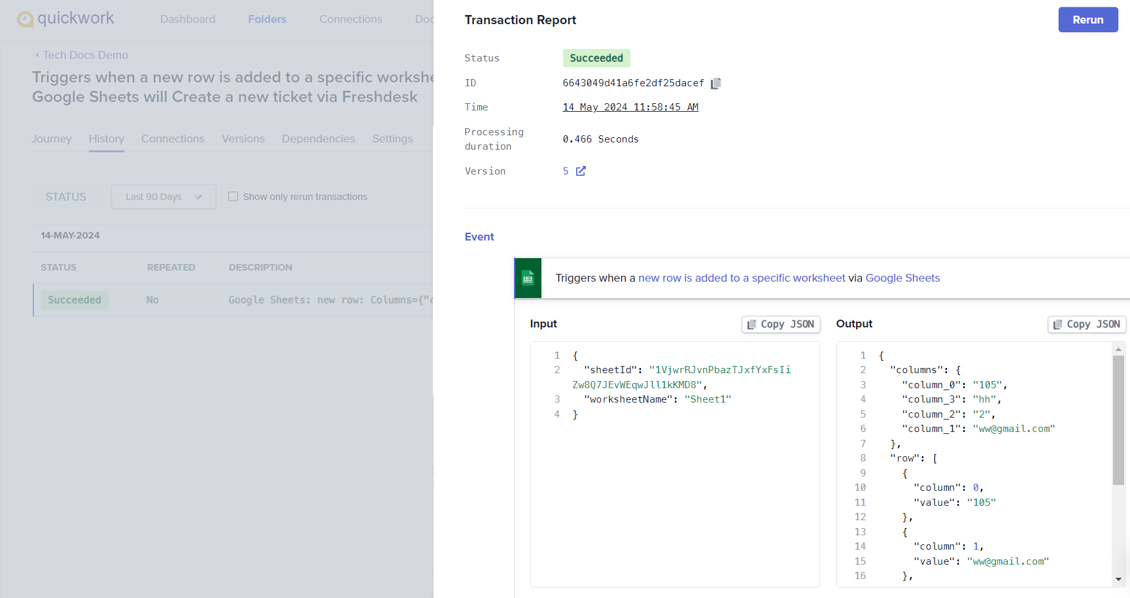The height and width of the screenshot is (598, 1130).
Task: Click the STATUS column header in the table
Action: [58, 267]
